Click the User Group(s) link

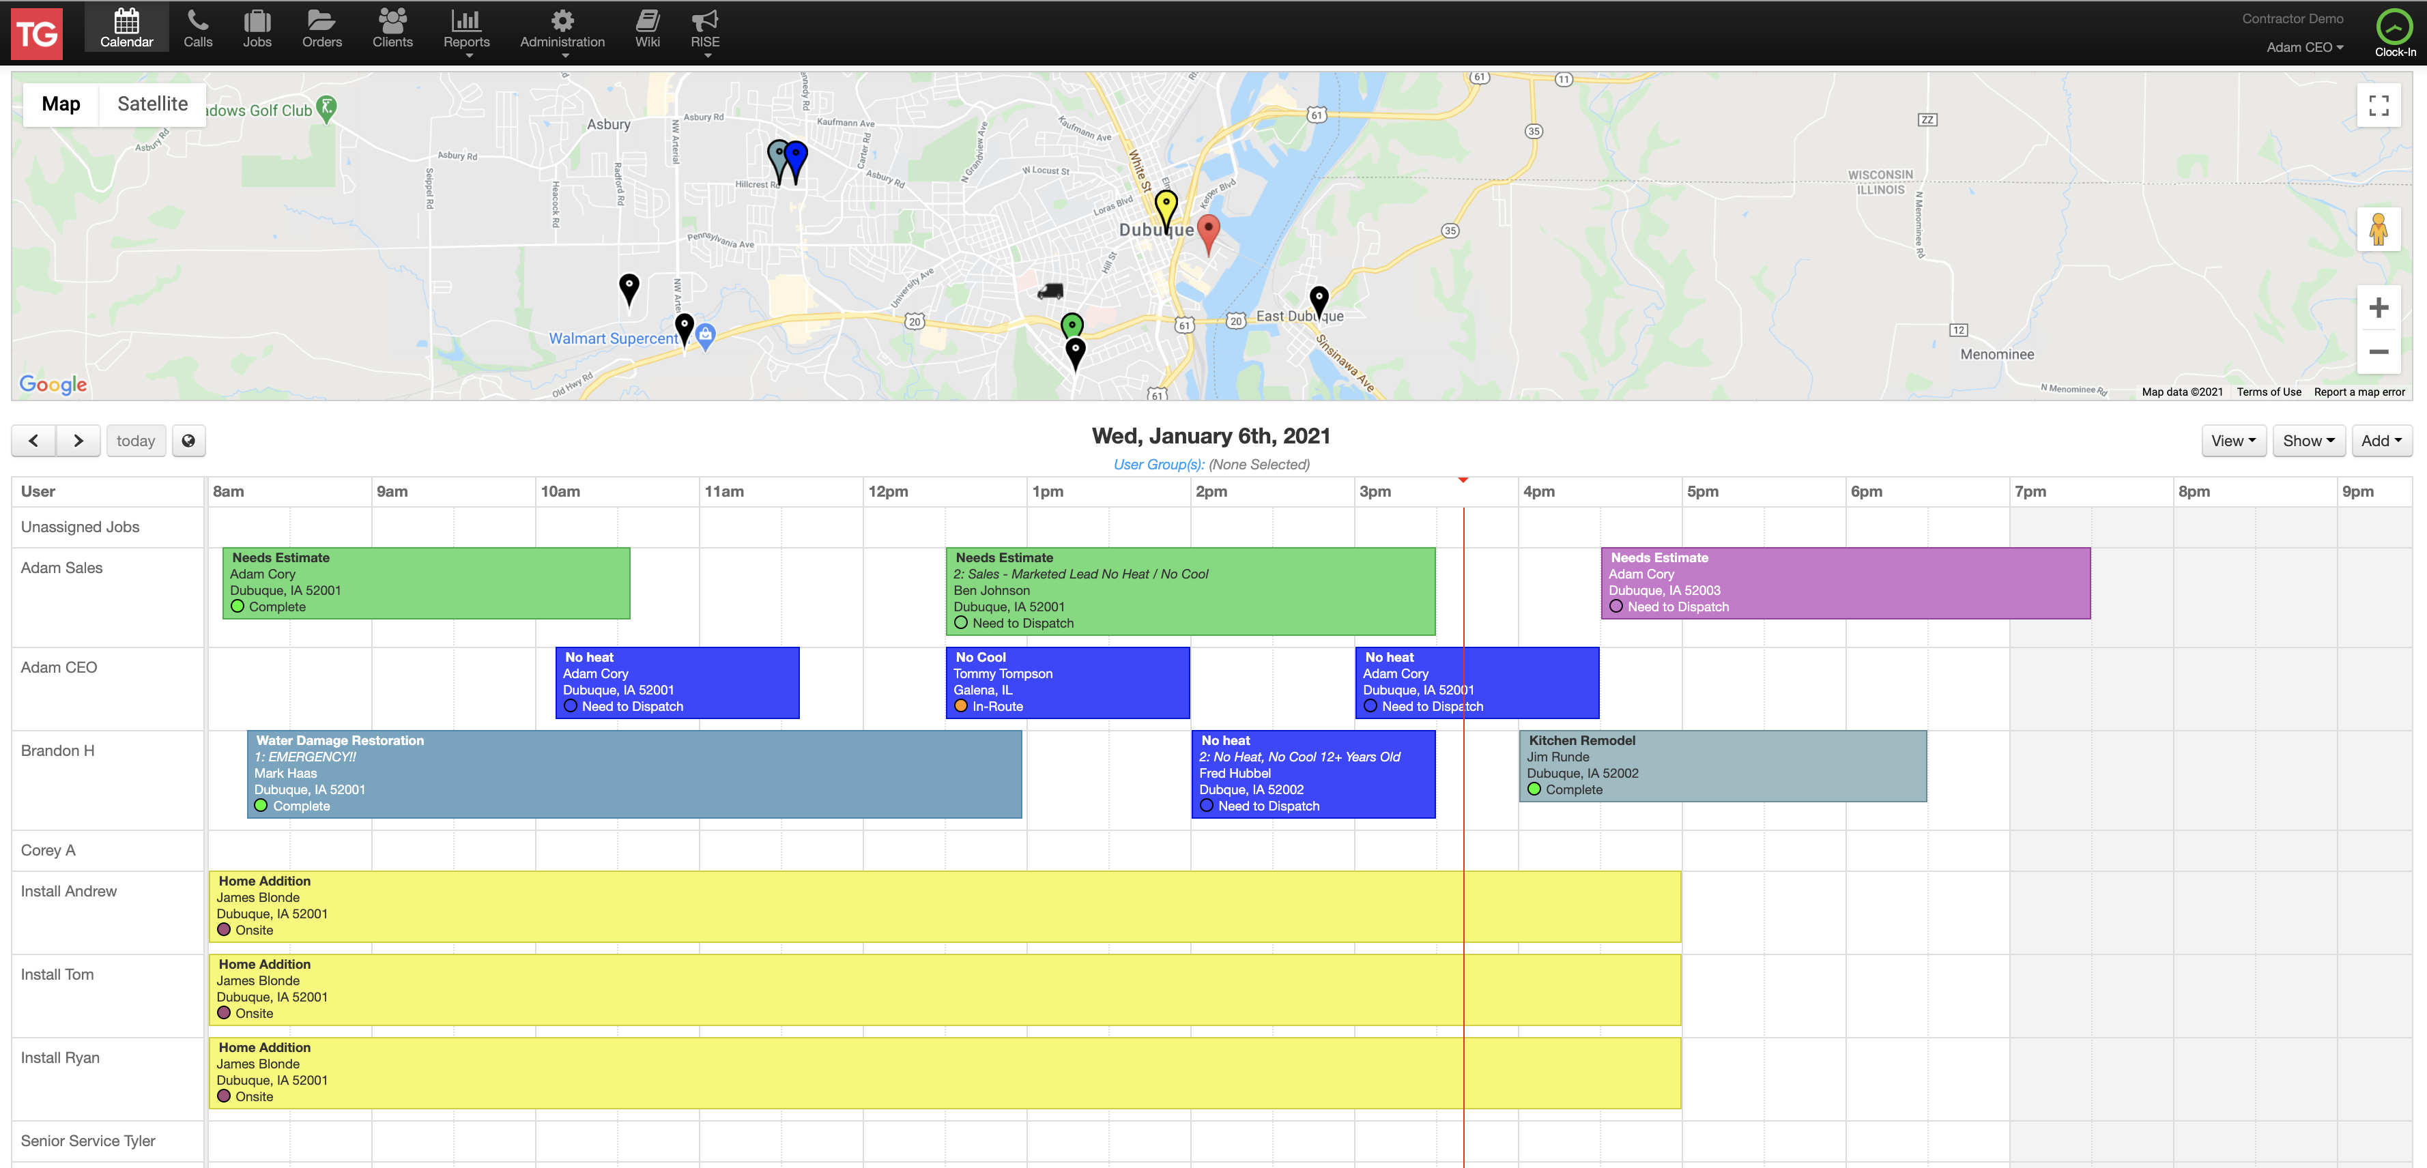point(1158,465)
